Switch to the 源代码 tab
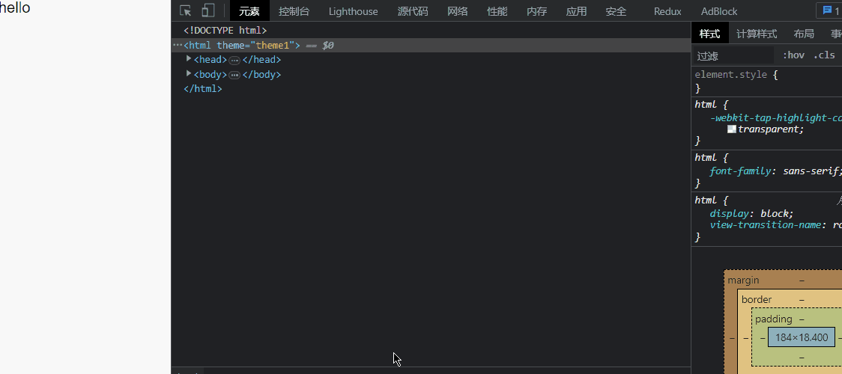The image size is (842, 374). tap(413, 11)
